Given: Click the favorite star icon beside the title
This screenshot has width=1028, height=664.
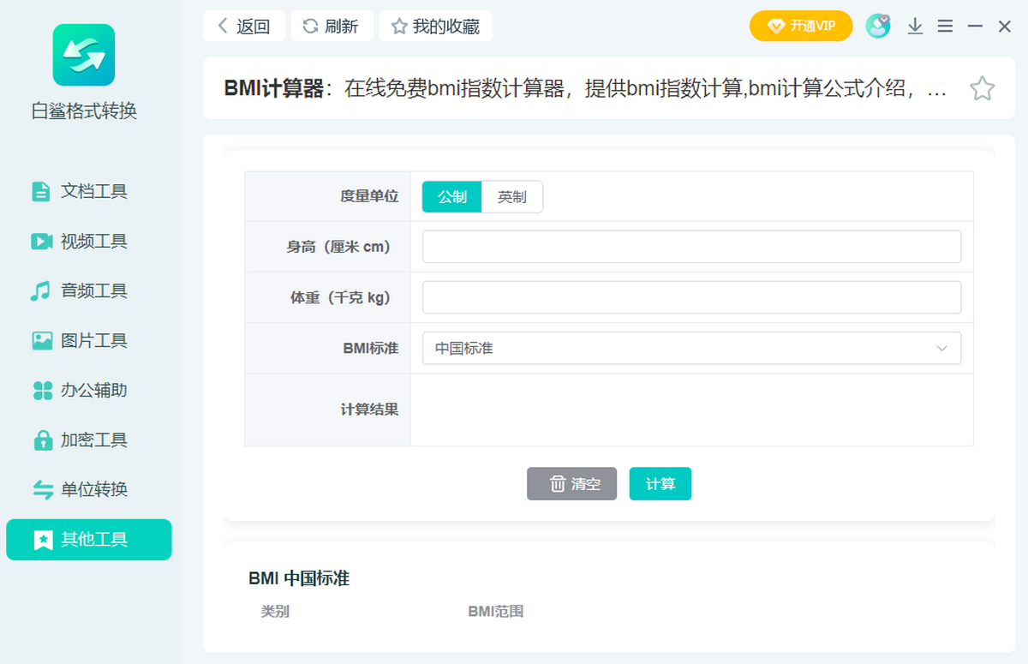Looking at the screenshot, I should coord(982,88).
